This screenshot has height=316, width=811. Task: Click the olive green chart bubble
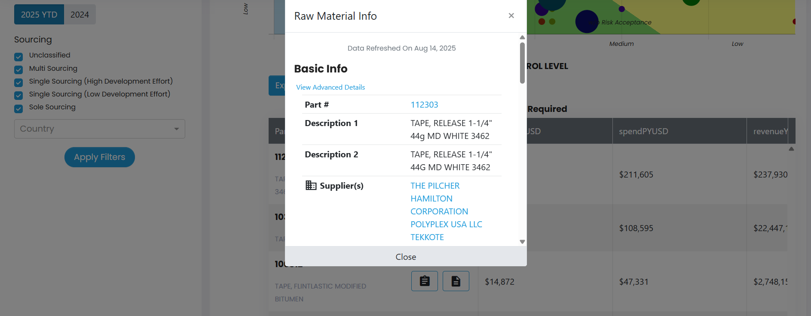[x=552, y=21]
